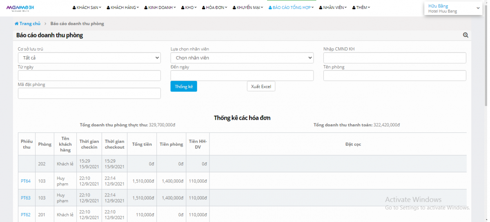The image size is (490, 222).
Task: Click the home icon in the breadcrumb
Action: point(16,24)
